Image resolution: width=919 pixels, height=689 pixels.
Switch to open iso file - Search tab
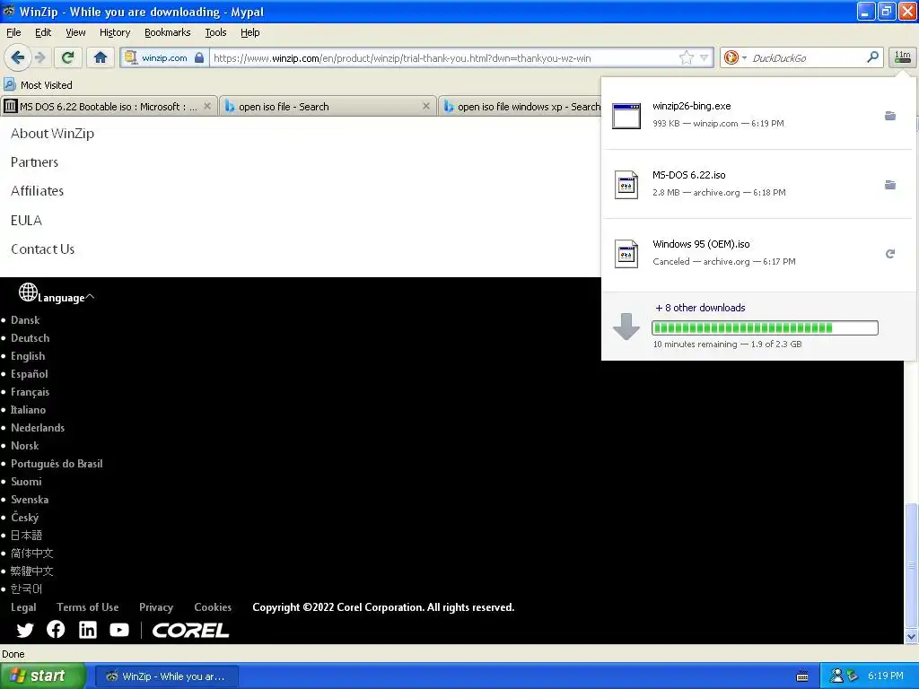(328, 106)
